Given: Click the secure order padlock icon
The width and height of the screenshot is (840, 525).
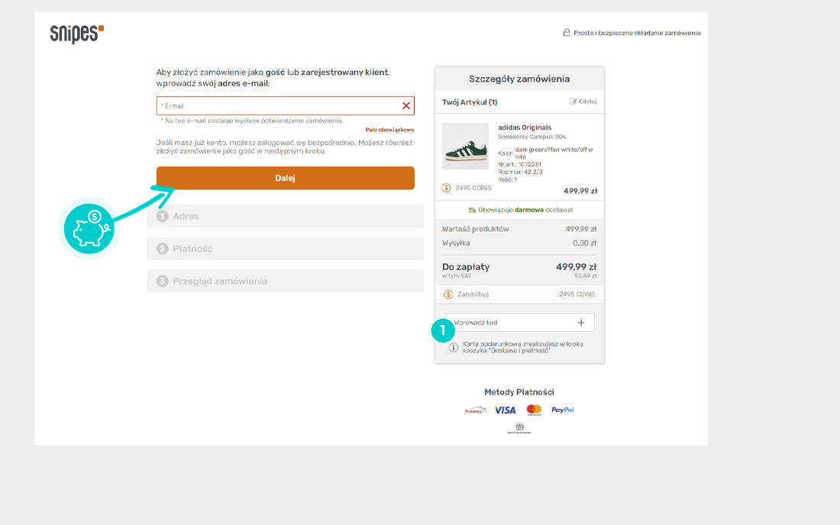Looking at the screenshot, I should [x=567, y=33].
